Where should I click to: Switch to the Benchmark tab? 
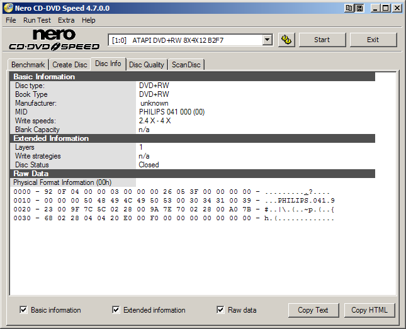coord(28,64)
